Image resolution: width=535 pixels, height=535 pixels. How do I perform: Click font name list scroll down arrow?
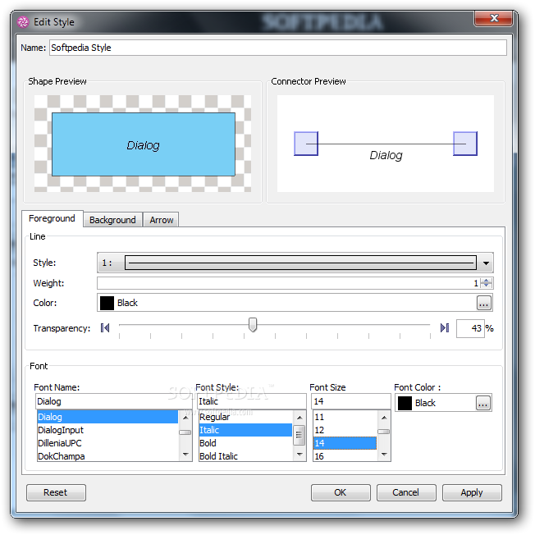(x=185, y=454)
